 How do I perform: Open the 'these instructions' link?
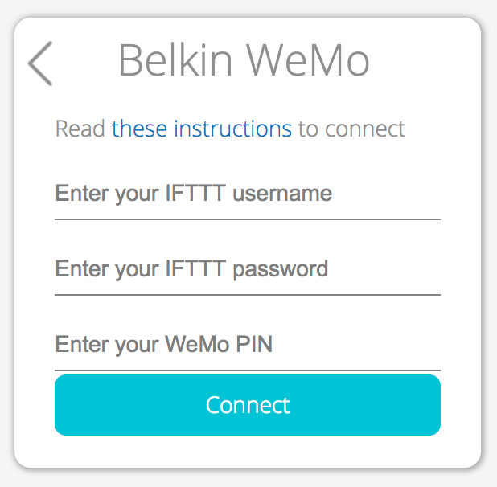tap(201, 129)
